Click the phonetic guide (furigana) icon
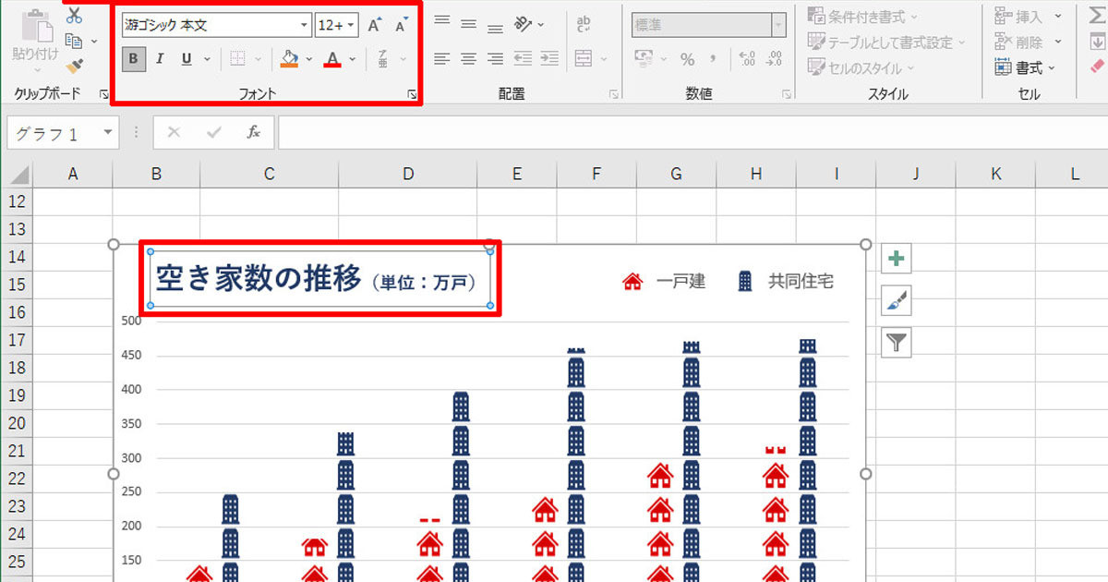This screenshot has width=1108, height=582. tap(382, 59)
